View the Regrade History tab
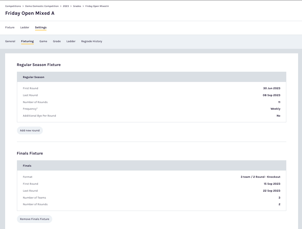This screenshot has width=302, height=229. pyautogui.click(x=92, y=41)
